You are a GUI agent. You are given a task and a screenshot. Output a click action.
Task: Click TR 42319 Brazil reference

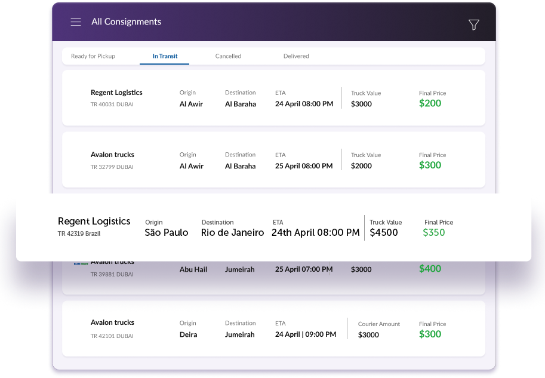click(x=79, y=233)
